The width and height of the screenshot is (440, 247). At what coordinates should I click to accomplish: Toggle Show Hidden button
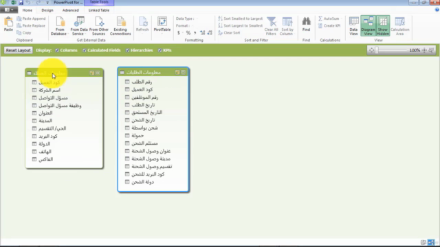click(x=383, y=26)
